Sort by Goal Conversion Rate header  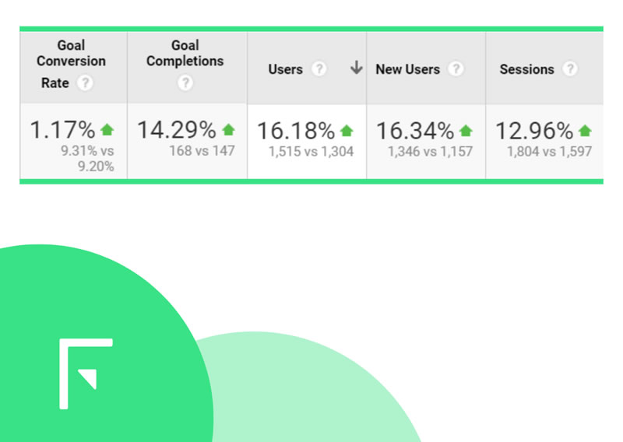71,64
